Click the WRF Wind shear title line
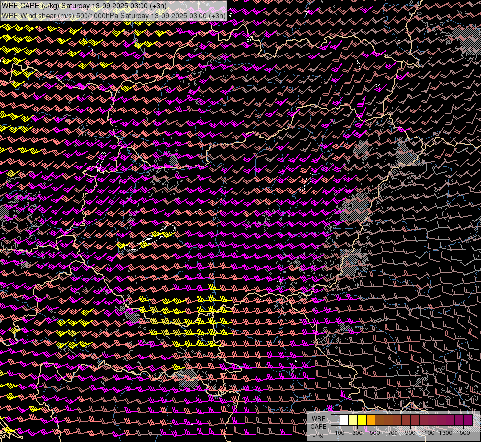Screen dimensions: 481x442 pyautogui.click(x=114, y=16)
